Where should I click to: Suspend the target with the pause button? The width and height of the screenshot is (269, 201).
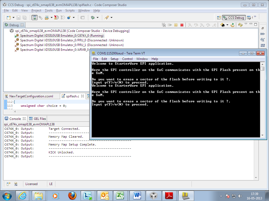tap(176, 25)
